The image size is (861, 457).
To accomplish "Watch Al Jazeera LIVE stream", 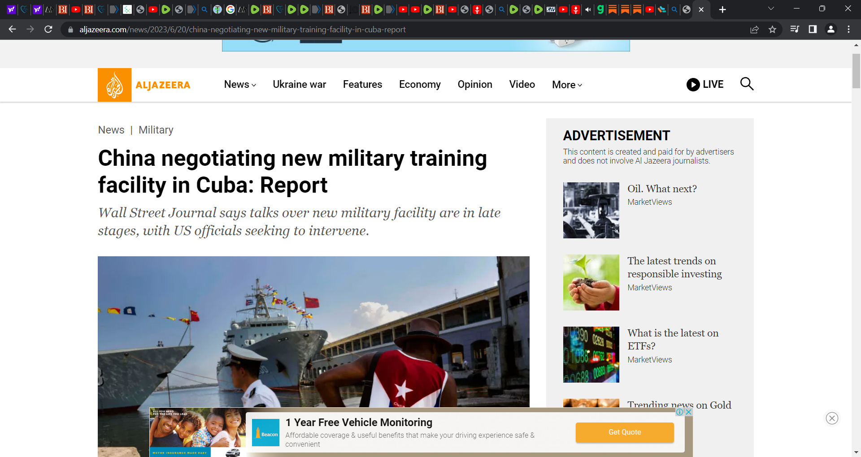I will [705, 84].
